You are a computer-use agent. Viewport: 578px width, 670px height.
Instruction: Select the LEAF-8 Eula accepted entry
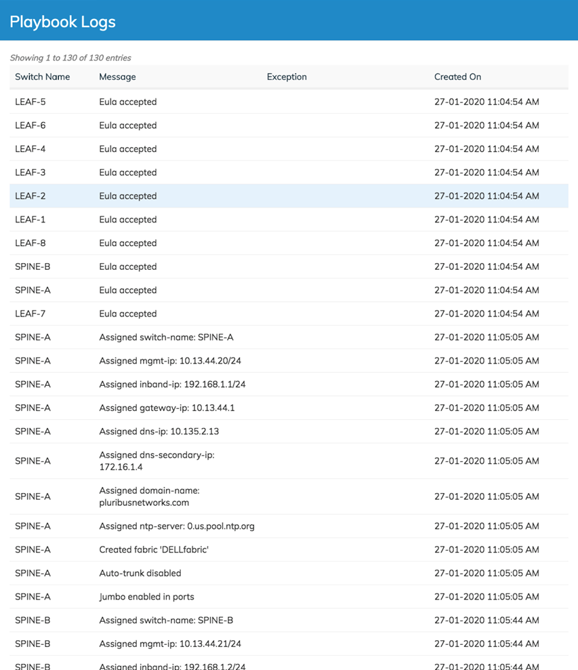point(289,243)
